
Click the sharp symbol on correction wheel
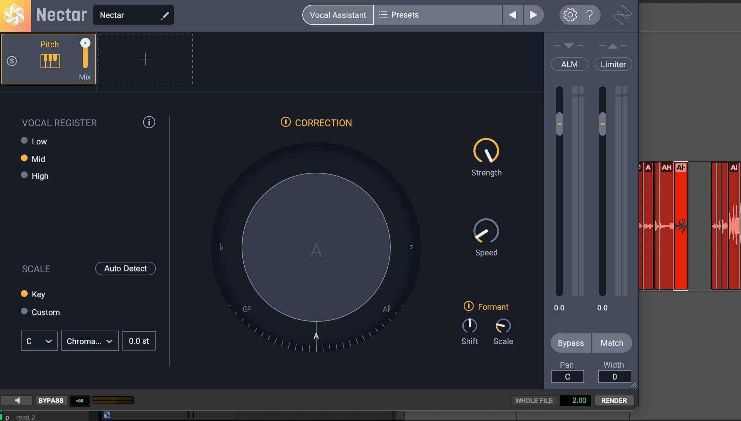point(411,247)
